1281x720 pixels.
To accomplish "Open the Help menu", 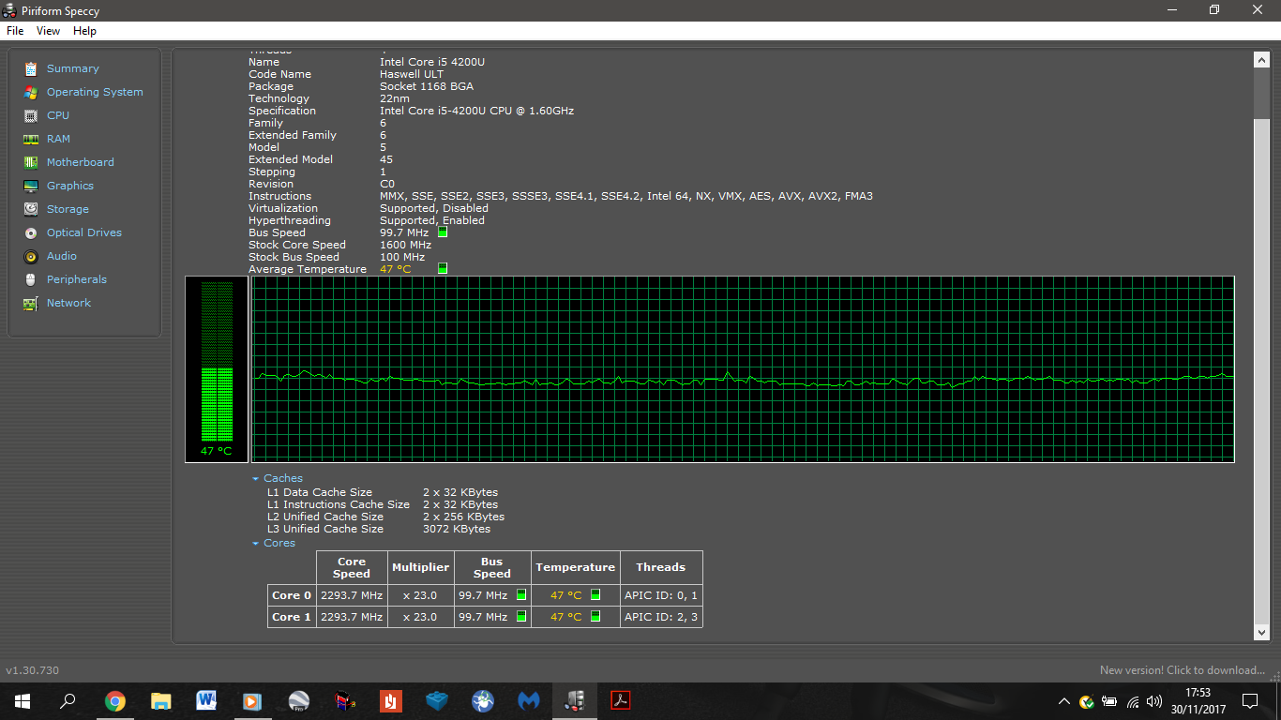I will pyautogui.click(x=84, y=31).
